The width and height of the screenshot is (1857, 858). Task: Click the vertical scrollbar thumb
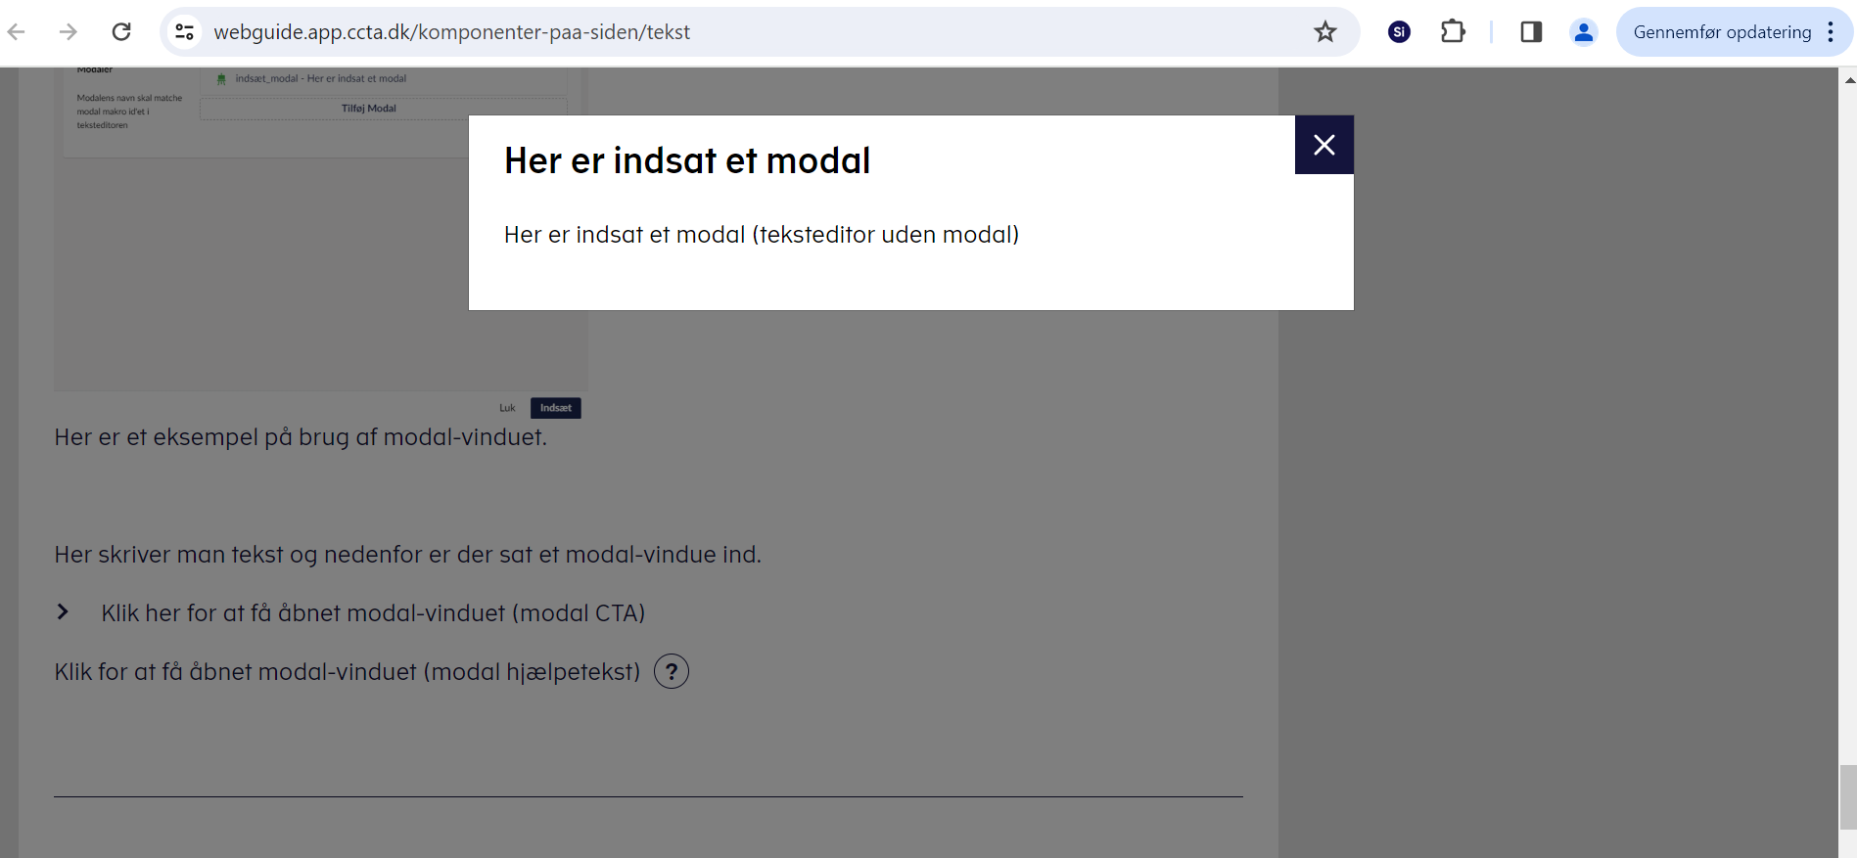1847,796
